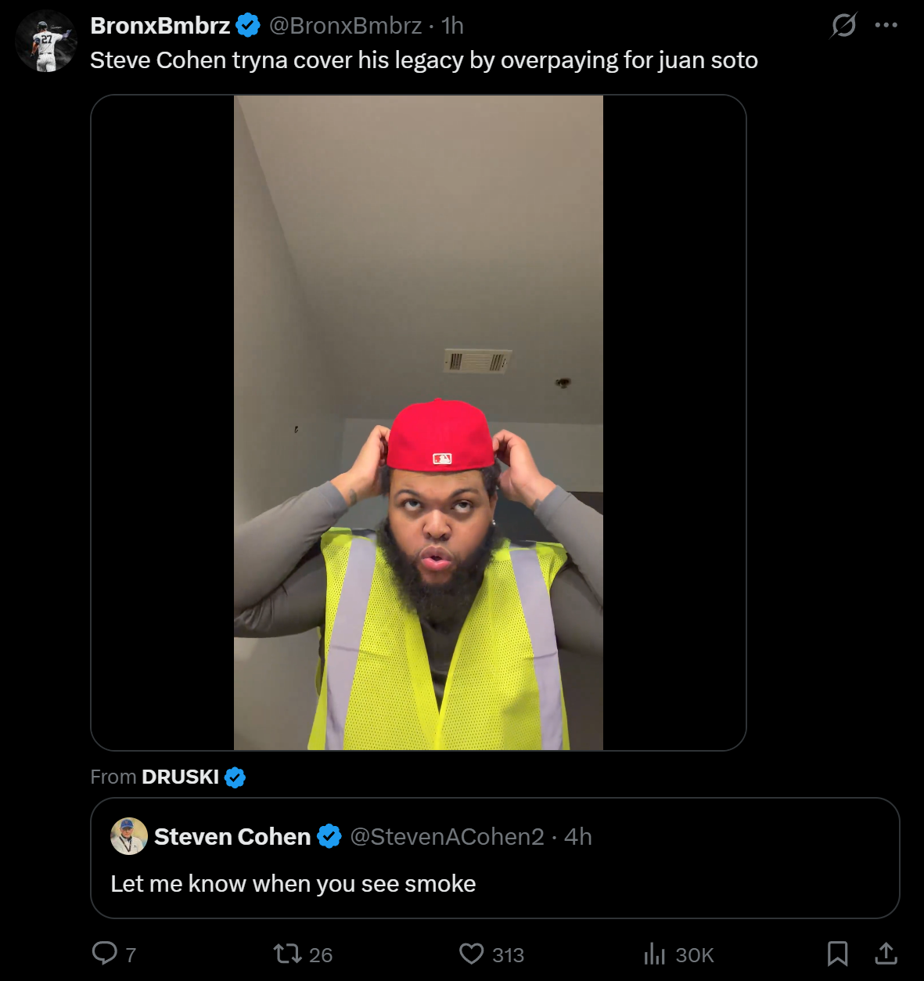Open the 1h post timestamp
Screen dimensions: 924x981
pyautogui.click(x=452, y=26)
